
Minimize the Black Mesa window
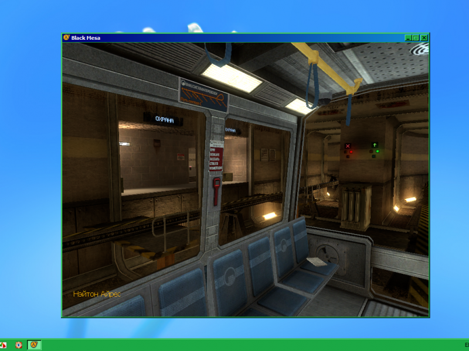408,38
